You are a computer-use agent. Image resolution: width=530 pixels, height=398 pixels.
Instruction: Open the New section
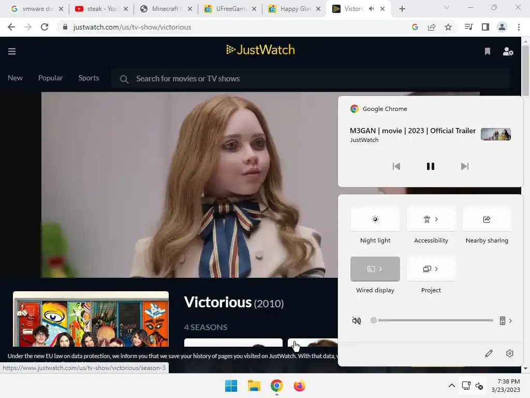(x=15, y=78)
